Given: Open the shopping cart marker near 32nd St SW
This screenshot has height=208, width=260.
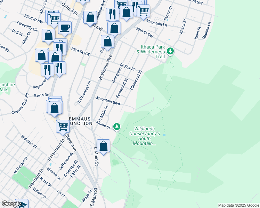Looking at the screenshot, I should (54, 20).
